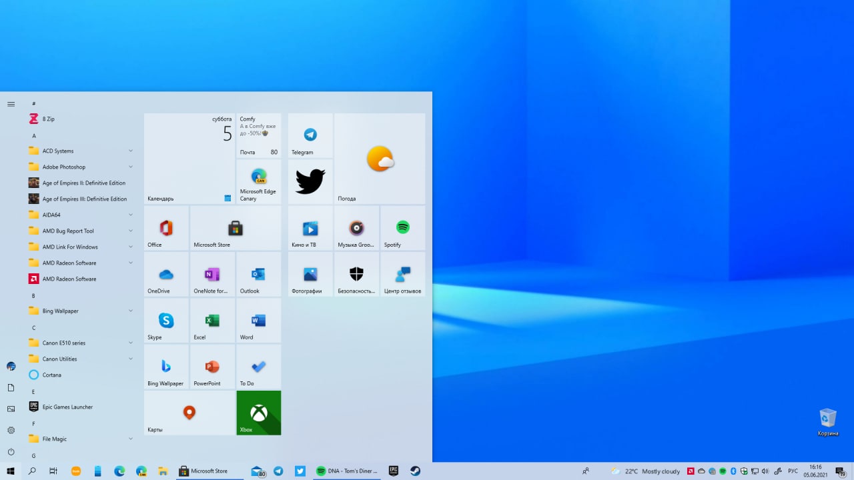Launch the green Xbox tile
The image size is (854, 480).
(x=259, y=413)
